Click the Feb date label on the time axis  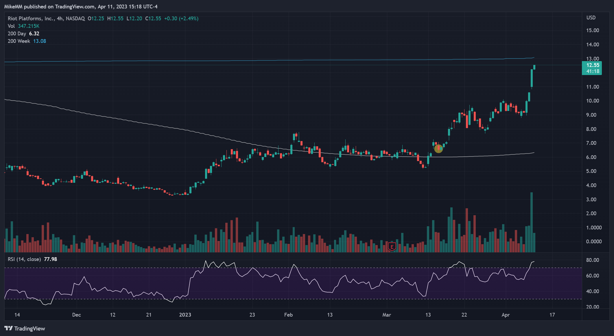pos(288,315)
